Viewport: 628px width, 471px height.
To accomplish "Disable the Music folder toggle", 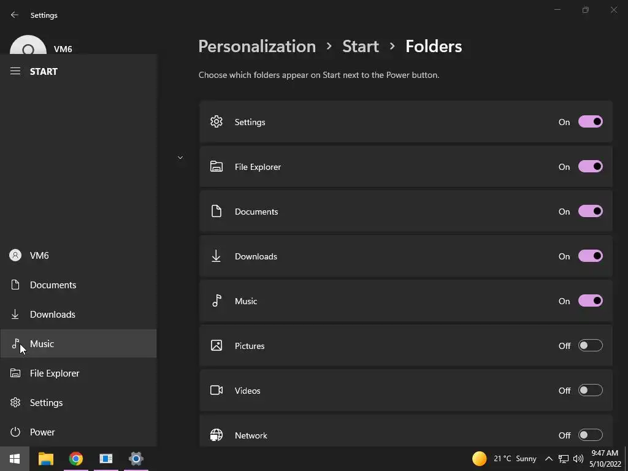I will click(590, 301).
